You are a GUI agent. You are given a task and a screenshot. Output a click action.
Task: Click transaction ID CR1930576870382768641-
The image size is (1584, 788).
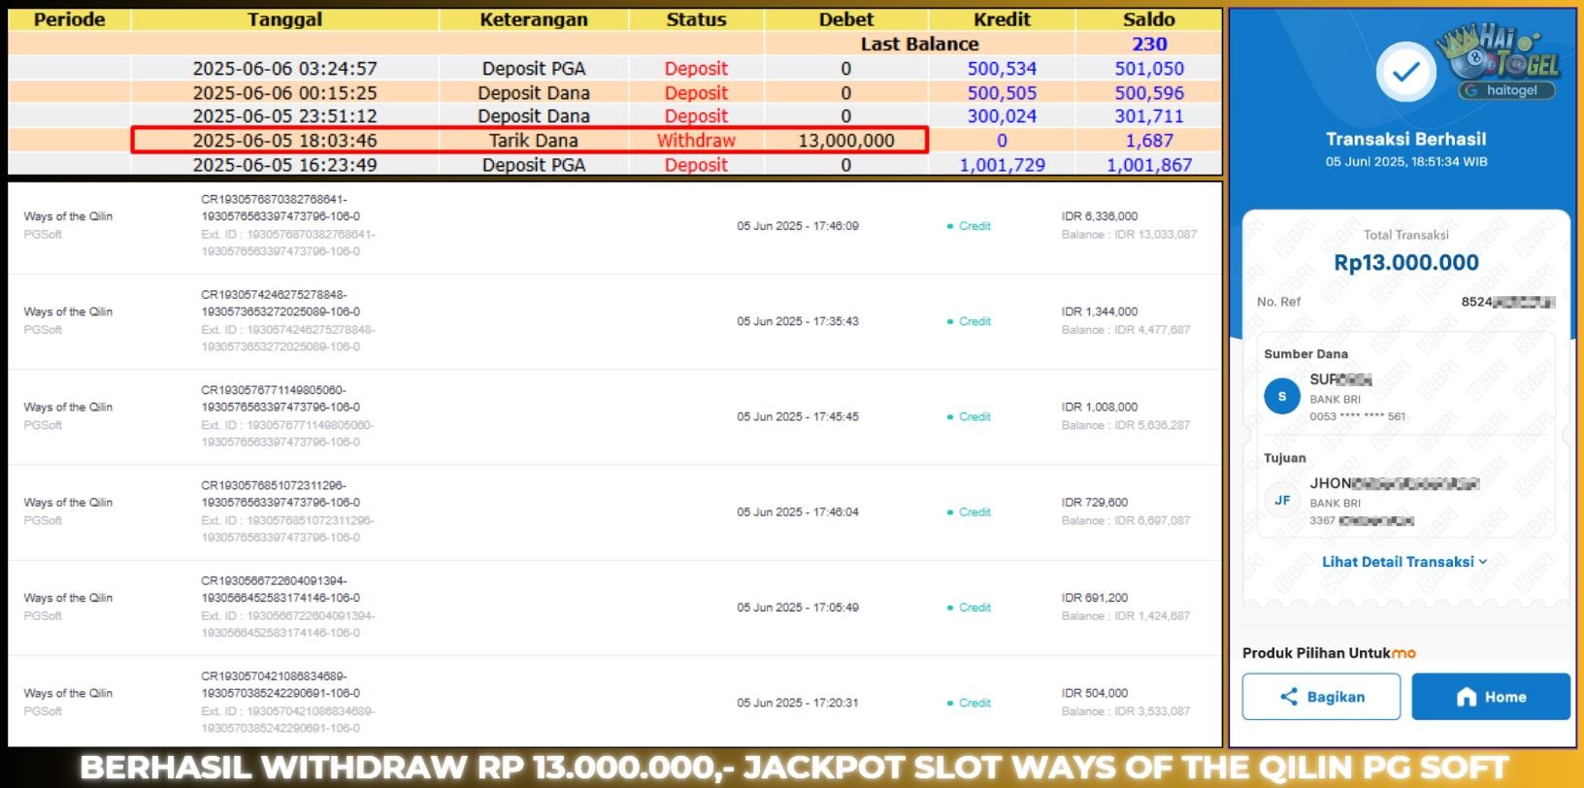274,199
